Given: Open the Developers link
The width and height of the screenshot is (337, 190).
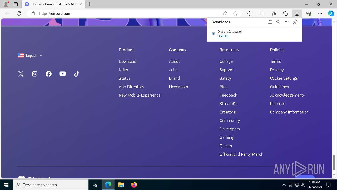Looking at the screenshot, I should [x=230, y=129].
